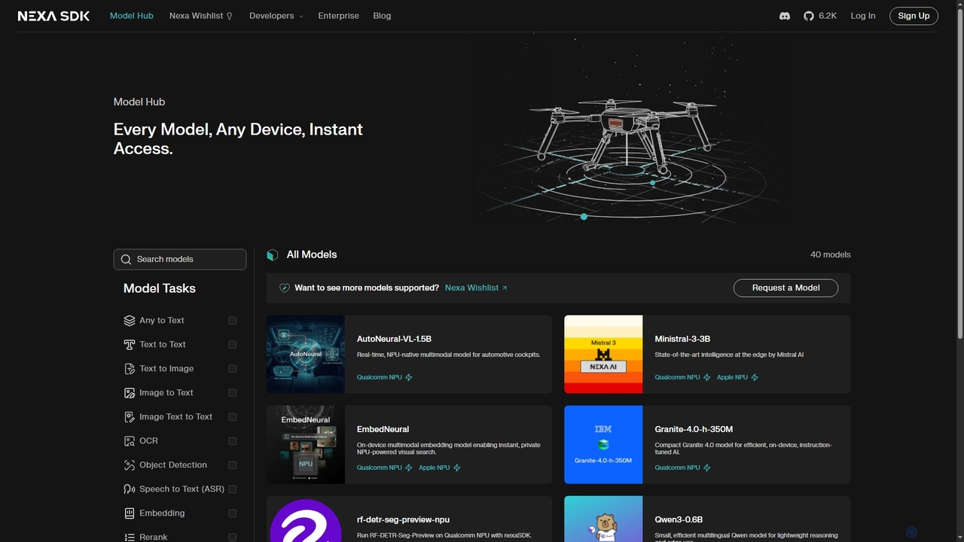Viewport: 964px width, 542px height.
Task: Click lightning icon beside EmbedNeural Qualcomm NPU
Action: [409, 467]
